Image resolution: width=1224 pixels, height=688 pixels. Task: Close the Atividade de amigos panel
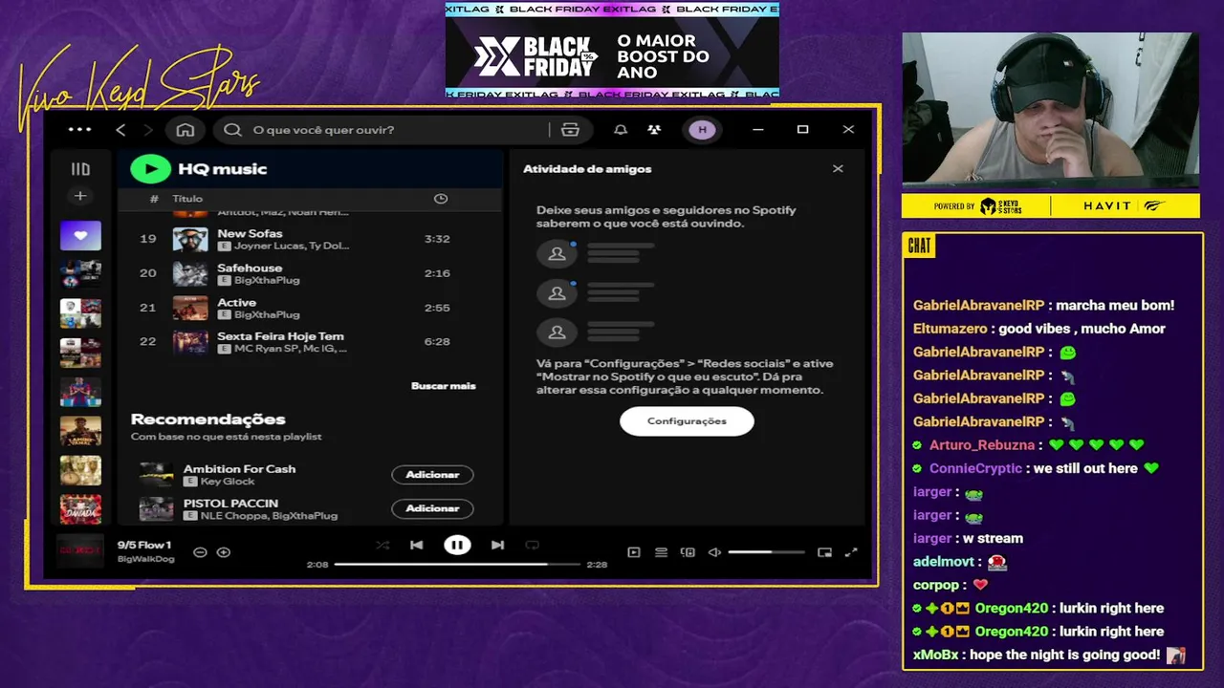(x=838, y=169)
